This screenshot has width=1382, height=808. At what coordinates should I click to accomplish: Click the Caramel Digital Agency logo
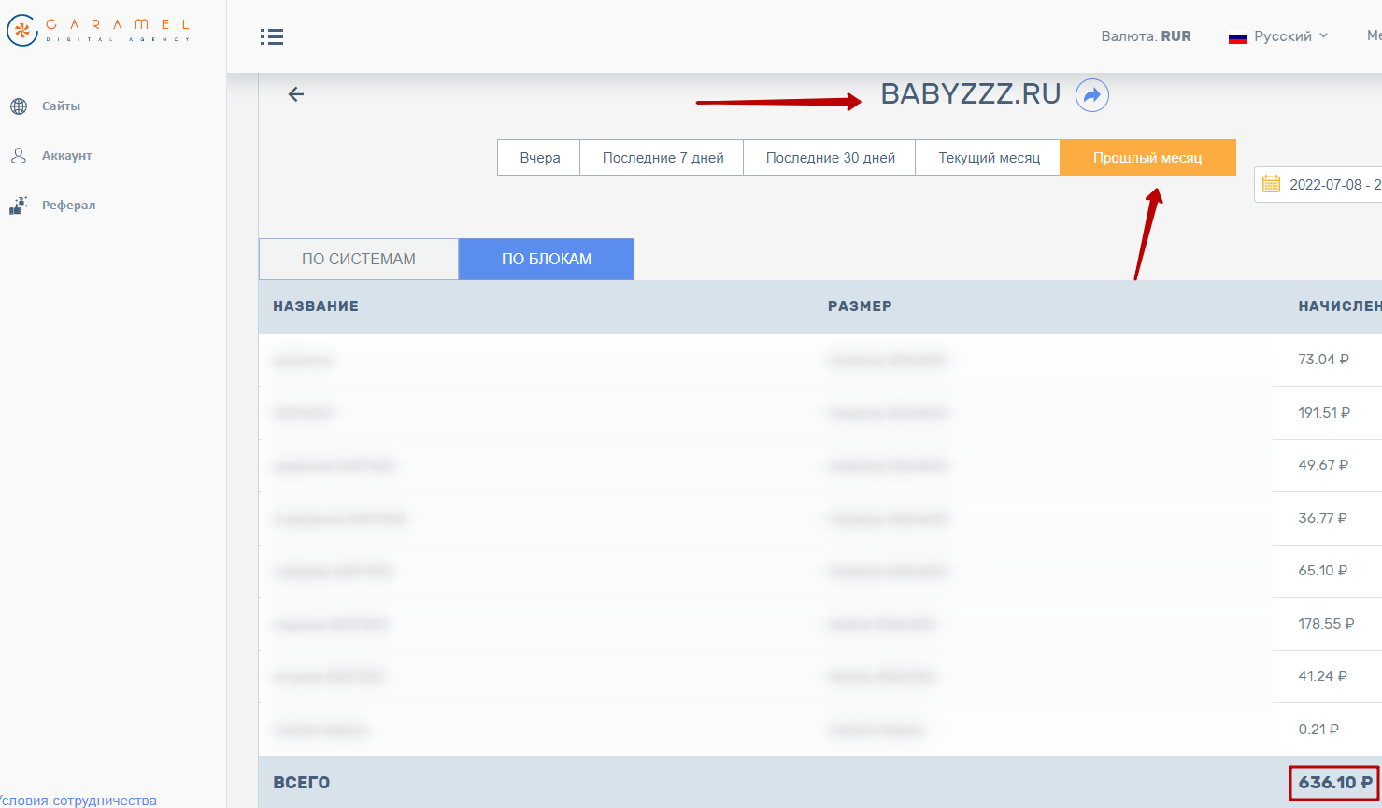pos(98,30)
